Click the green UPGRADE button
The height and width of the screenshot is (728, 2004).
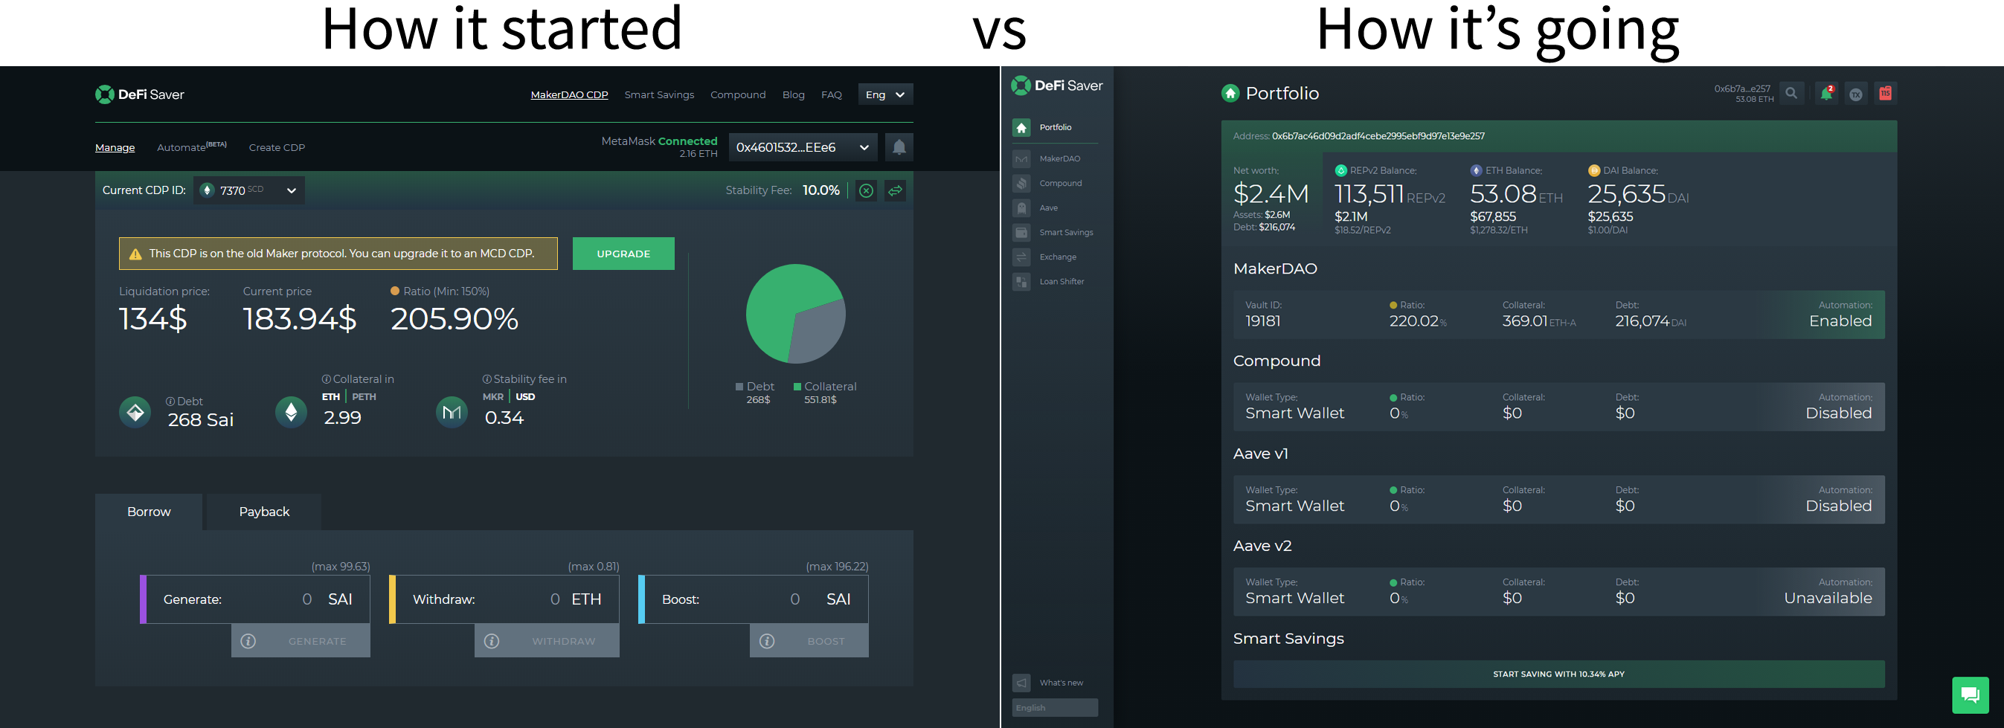coord(623,254)
